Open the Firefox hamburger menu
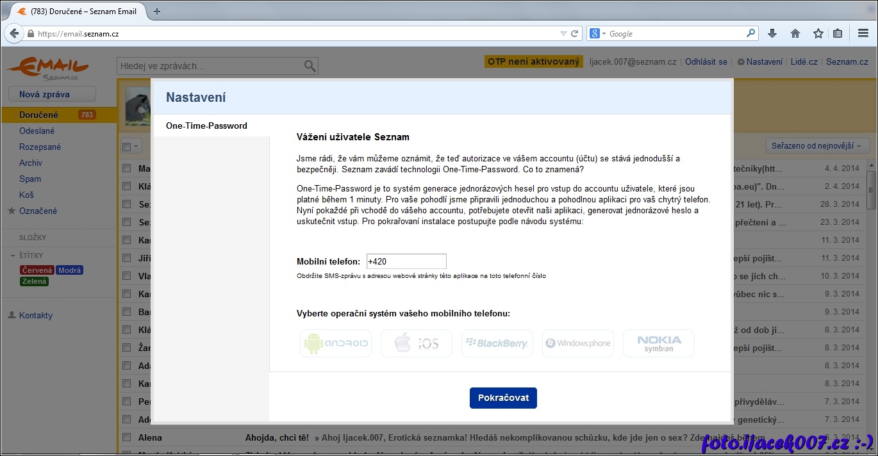The height and width of the screenshot is (456, 878). (x=863, y=33)
